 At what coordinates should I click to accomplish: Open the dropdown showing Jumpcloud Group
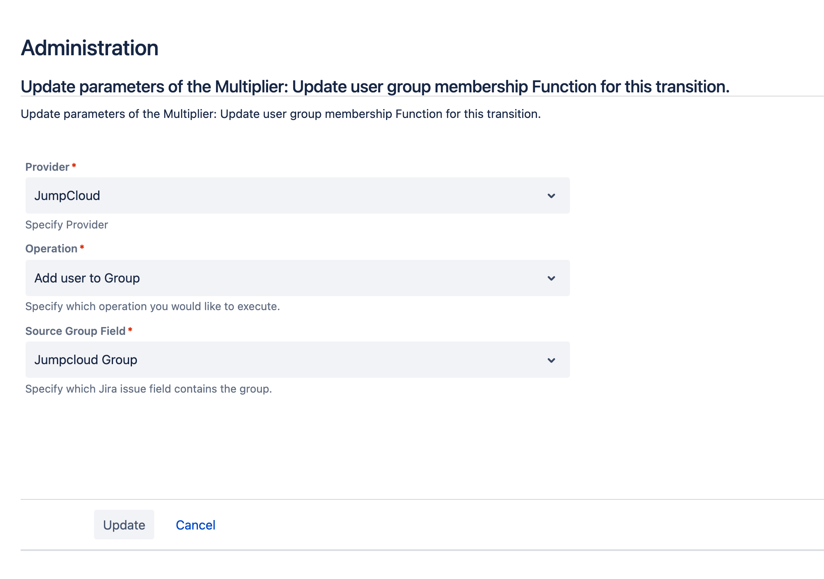[297, 360]
